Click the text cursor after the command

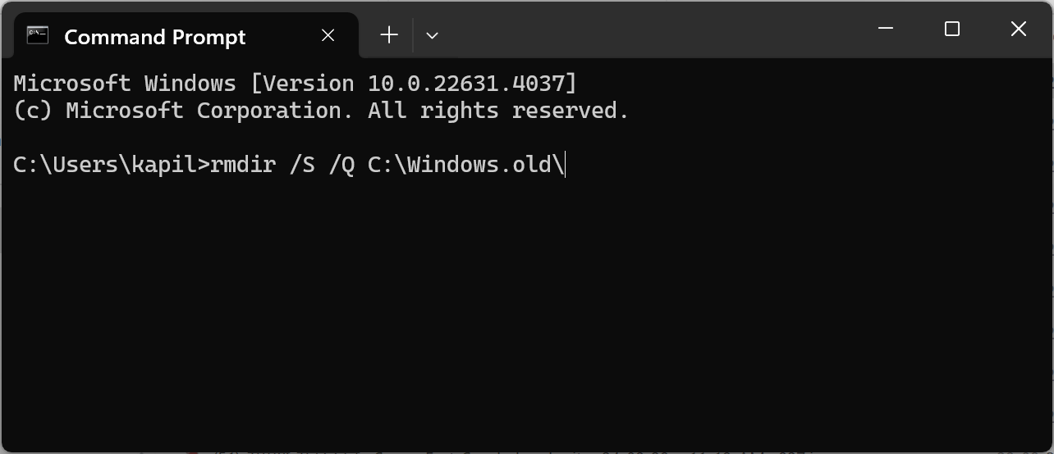566,165
